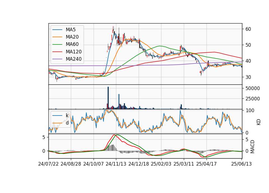Click the right MACD axis value 5
Image resolution: width=269 pixels, height=193 pixels.
247,140
